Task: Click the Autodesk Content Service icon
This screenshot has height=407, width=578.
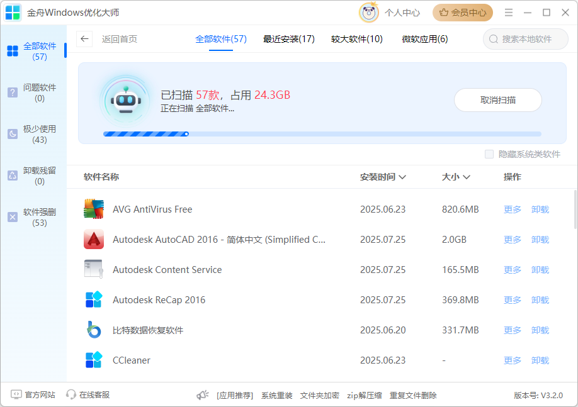Action: 94,270
